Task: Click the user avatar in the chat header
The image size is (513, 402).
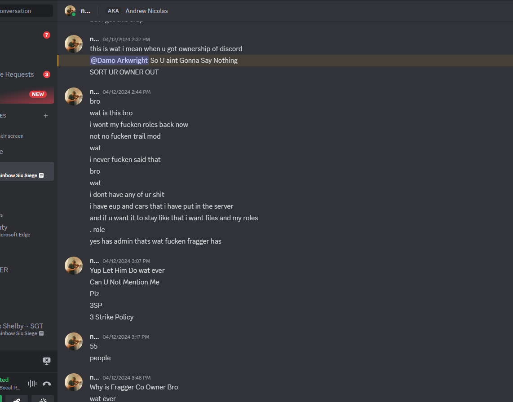Action: pos(70,11)
